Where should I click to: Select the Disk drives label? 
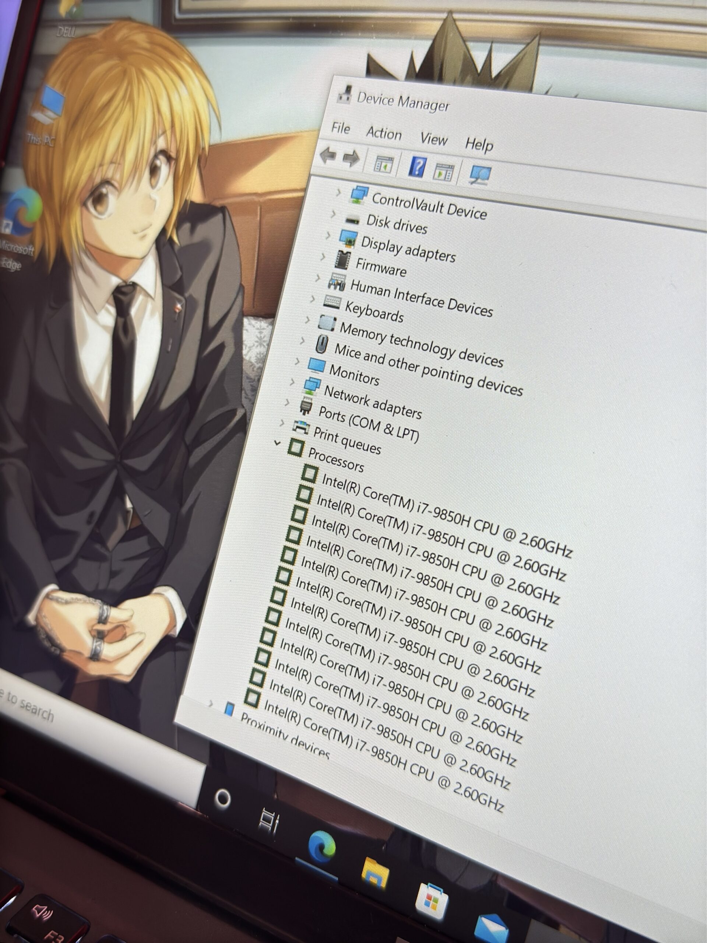397,224
